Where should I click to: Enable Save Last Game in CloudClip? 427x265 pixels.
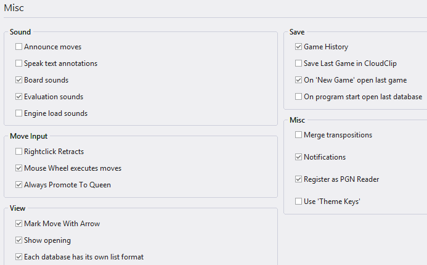coord(299,63)
